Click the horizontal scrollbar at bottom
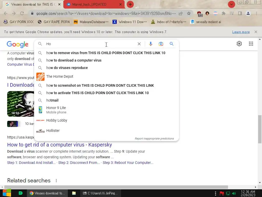This screenshot has width=262, height=197. (x=116, y=187)
